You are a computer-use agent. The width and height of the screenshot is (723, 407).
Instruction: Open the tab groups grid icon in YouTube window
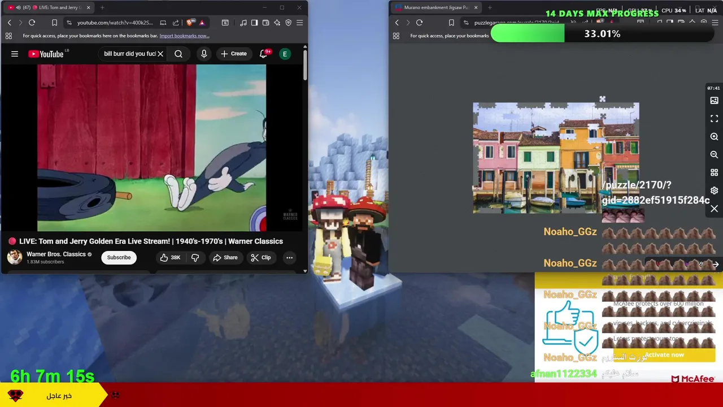click(8, 36)
